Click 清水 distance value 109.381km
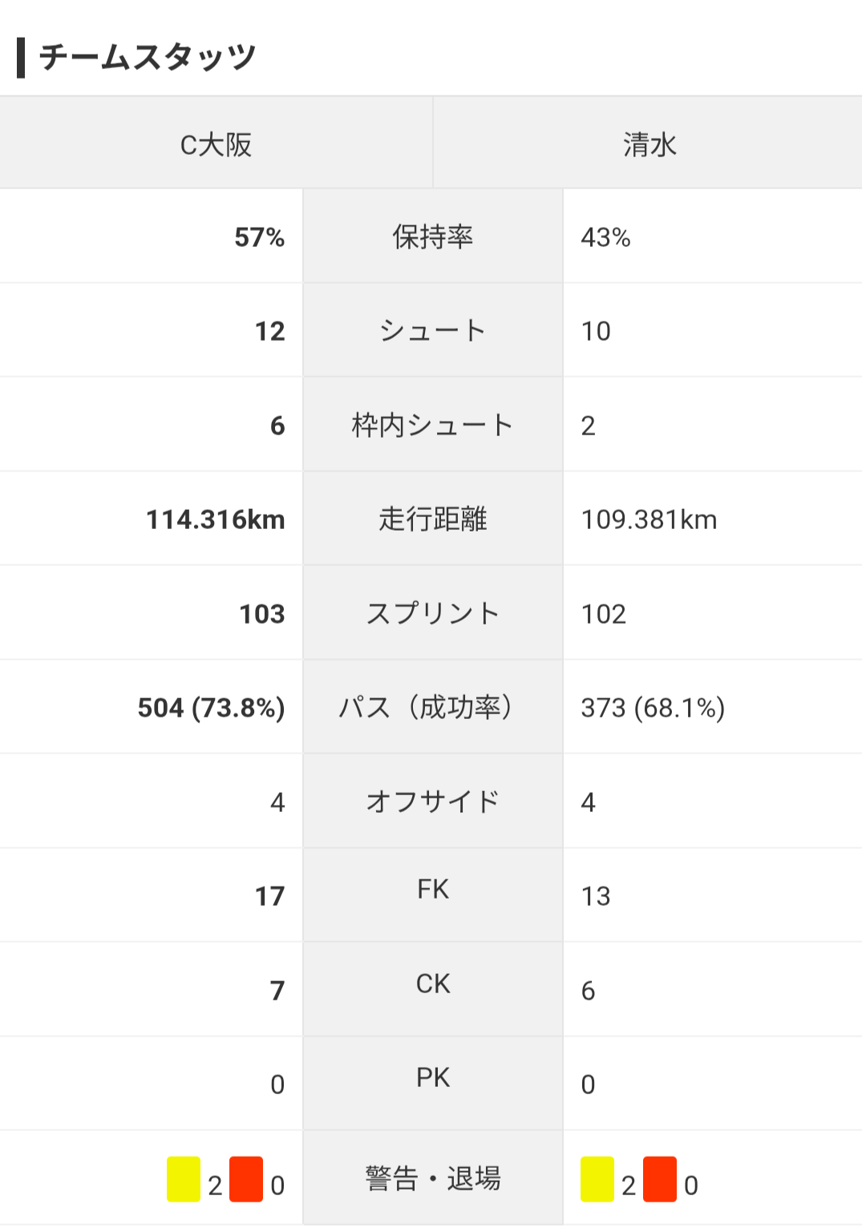The height and width of the screenshot is (1228, 862). 649,519
